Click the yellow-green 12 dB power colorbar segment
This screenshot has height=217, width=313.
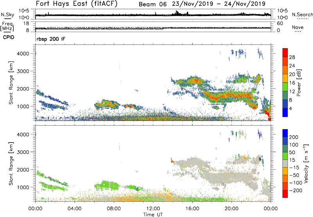click(x=285, y=87)
